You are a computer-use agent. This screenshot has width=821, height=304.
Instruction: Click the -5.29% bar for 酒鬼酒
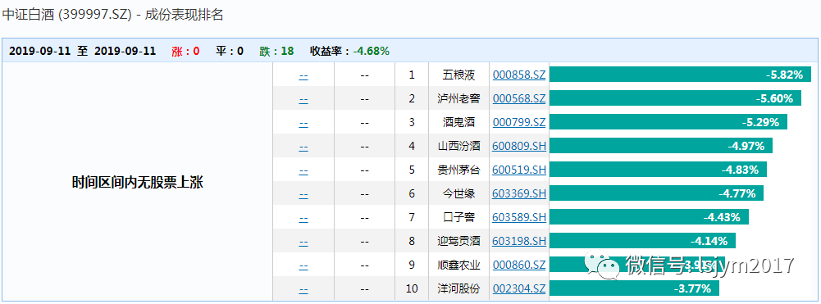668,122
